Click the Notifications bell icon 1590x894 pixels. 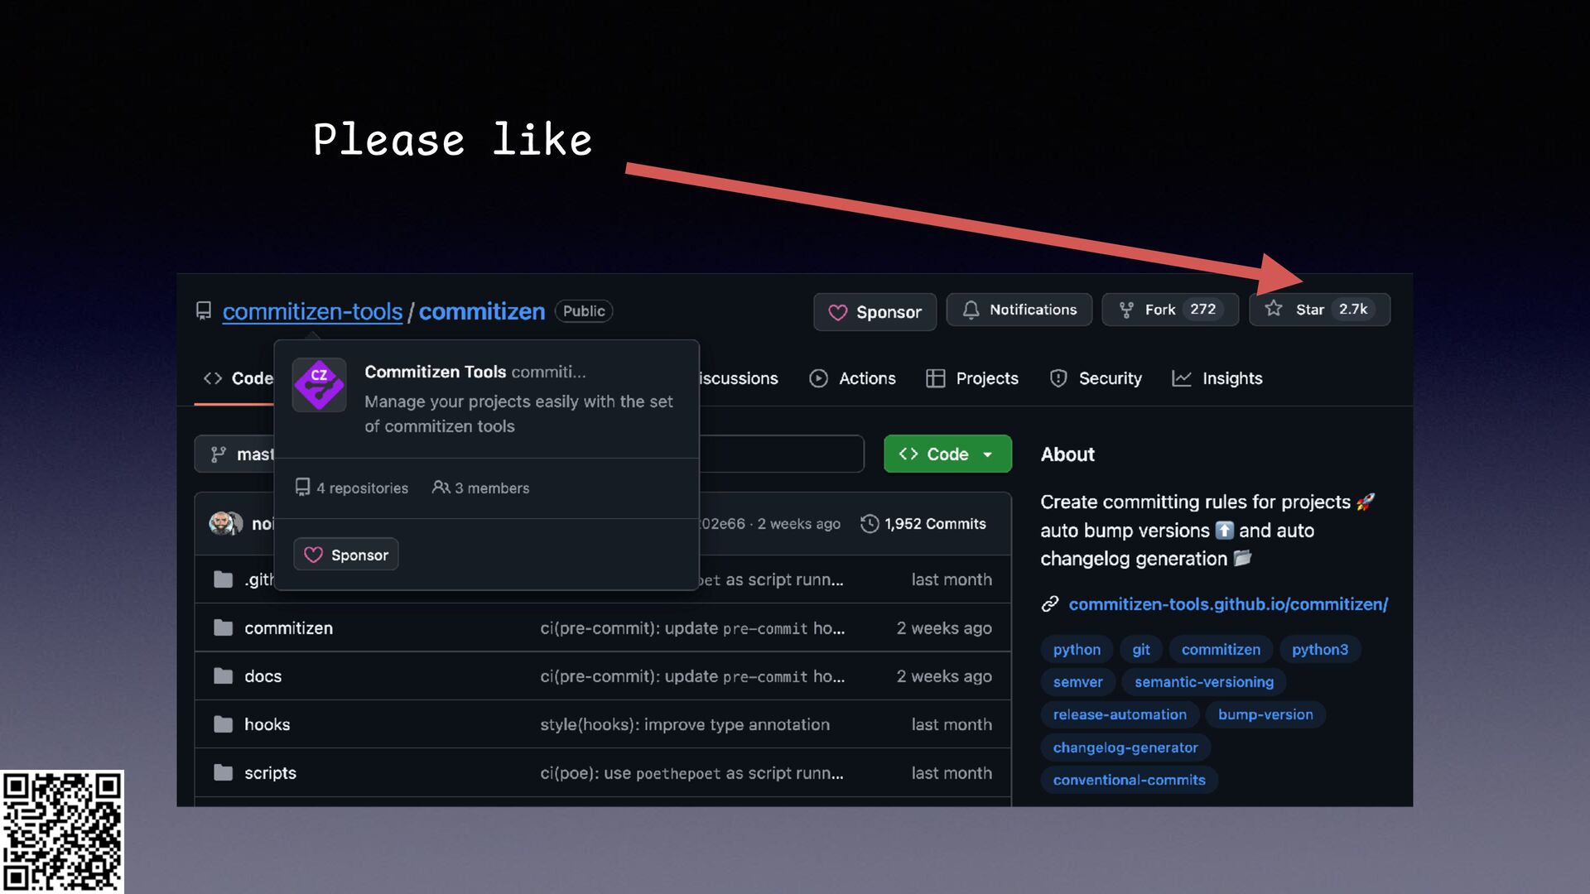(x=971, y=310)
